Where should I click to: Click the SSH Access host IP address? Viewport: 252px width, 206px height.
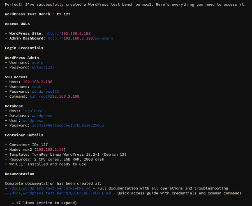[x=37, y=82]
